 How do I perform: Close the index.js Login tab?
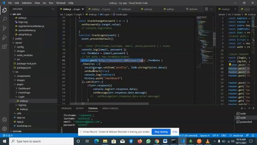click(83, 9)
